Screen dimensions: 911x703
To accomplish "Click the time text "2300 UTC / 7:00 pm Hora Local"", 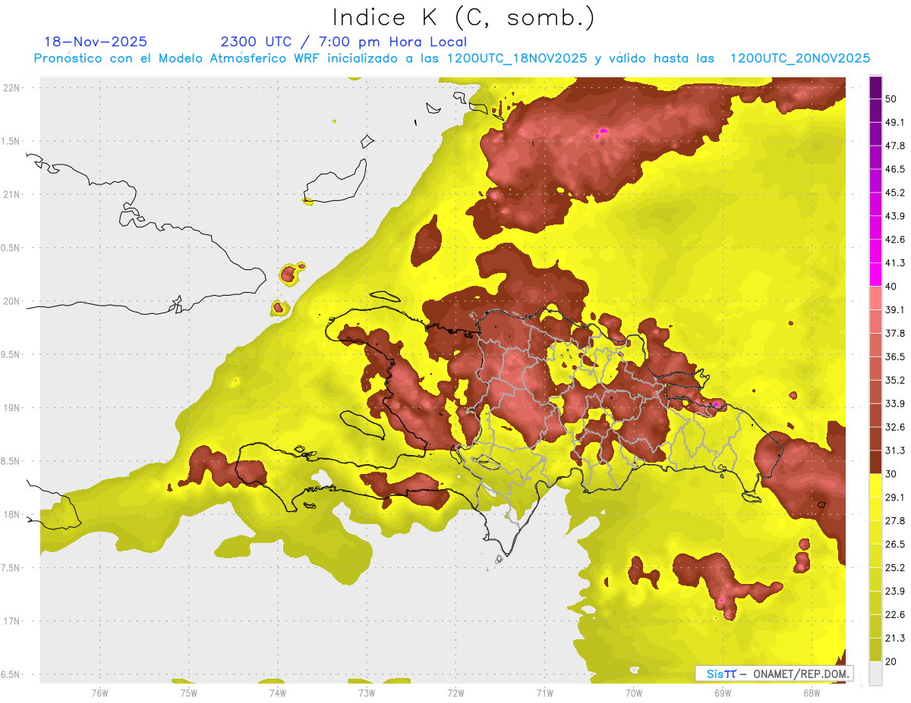I will [x=343, y=42].
